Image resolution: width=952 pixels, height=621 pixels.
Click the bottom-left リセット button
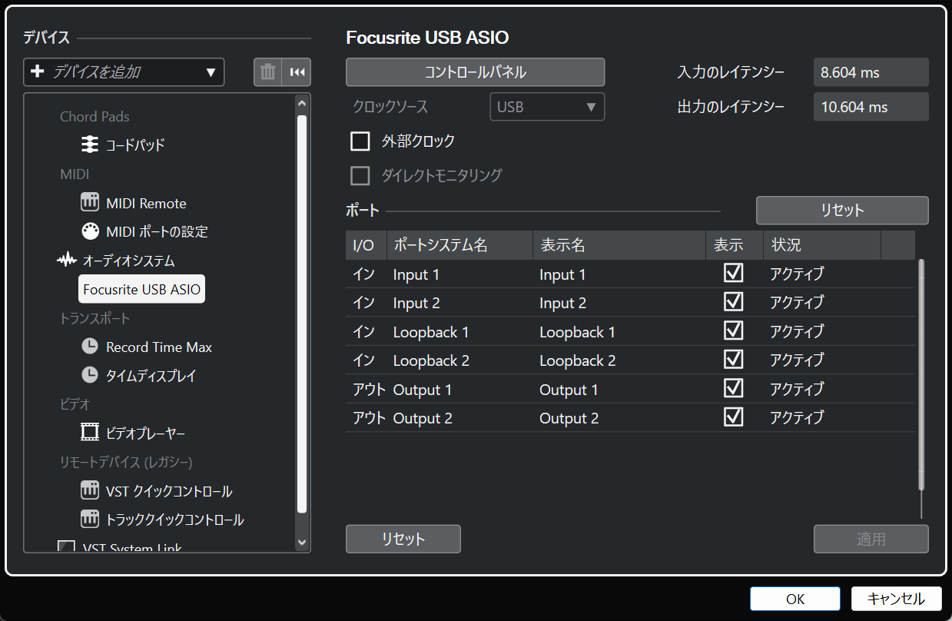coord(403,539)
